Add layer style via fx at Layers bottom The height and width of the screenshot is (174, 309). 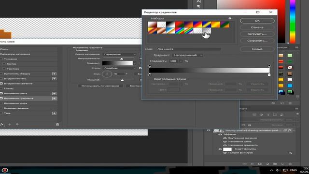coord(252,164)
